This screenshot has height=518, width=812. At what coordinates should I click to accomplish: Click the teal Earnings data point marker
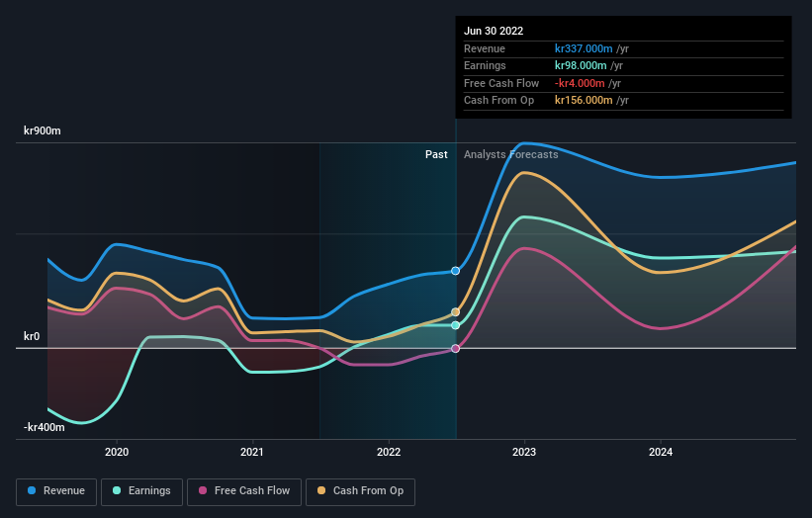point(455,325)
